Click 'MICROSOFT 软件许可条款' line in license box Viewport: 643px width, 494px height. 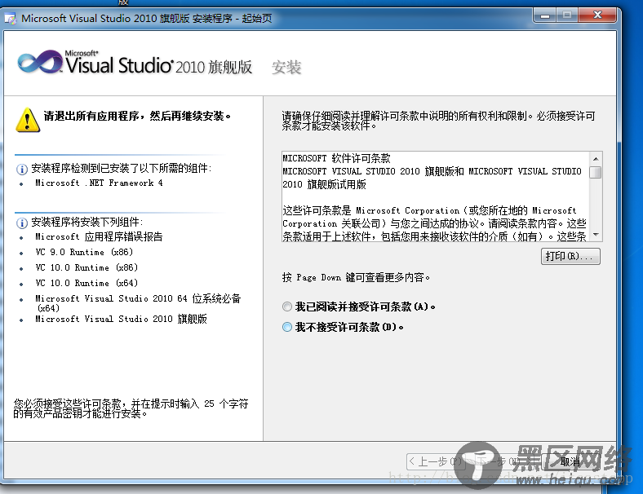337,158
